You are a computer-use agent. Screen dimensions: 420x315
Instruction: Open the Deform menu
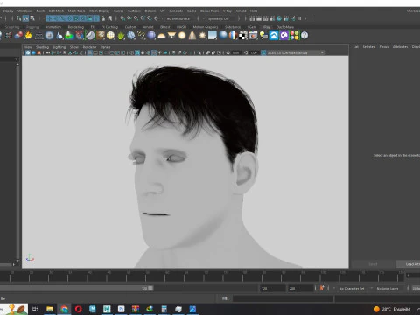[150, 10]
